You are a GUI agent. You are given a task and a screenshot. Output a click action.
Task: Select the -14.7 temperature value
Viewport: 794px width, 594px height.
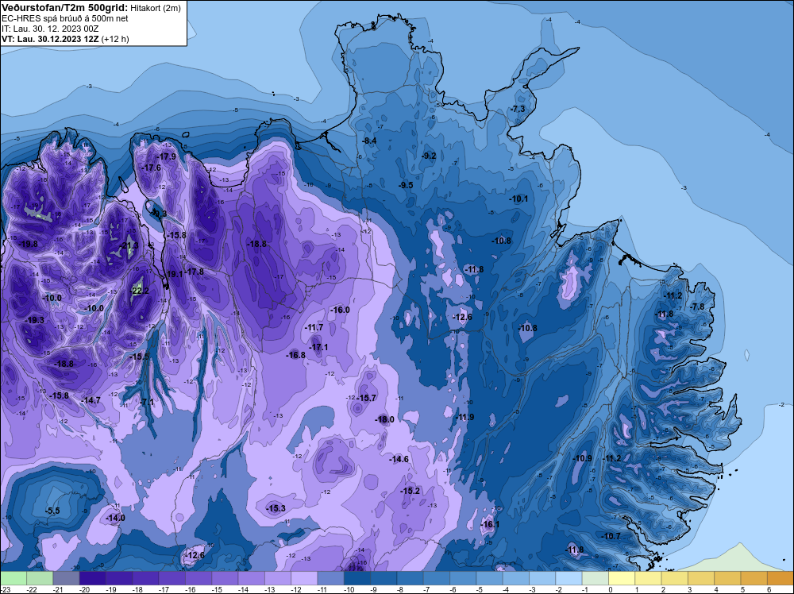91,400
